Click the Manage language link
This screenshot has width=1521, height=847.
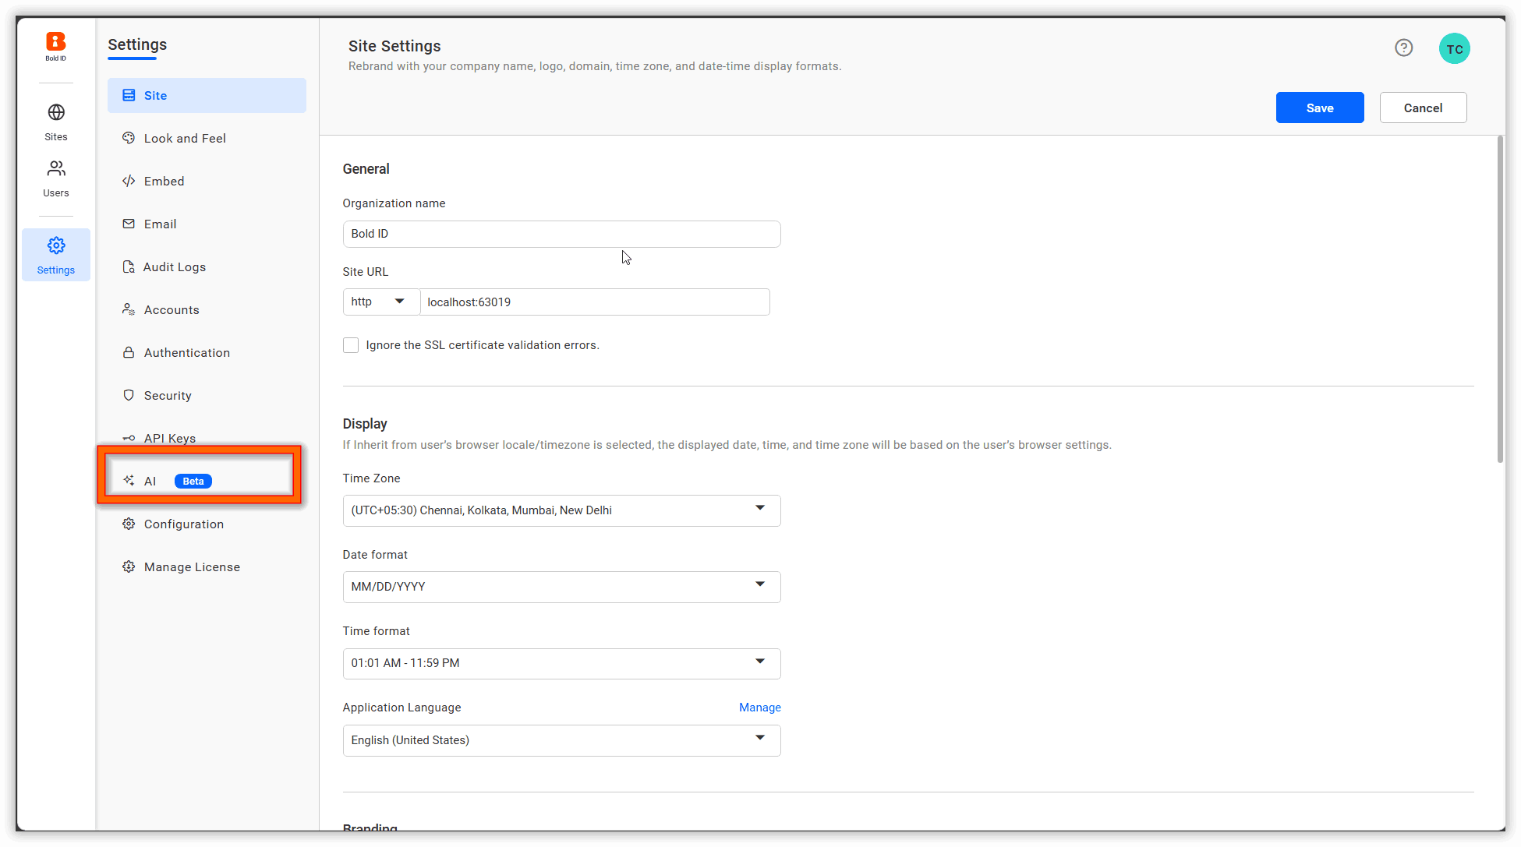pos(760,708)
